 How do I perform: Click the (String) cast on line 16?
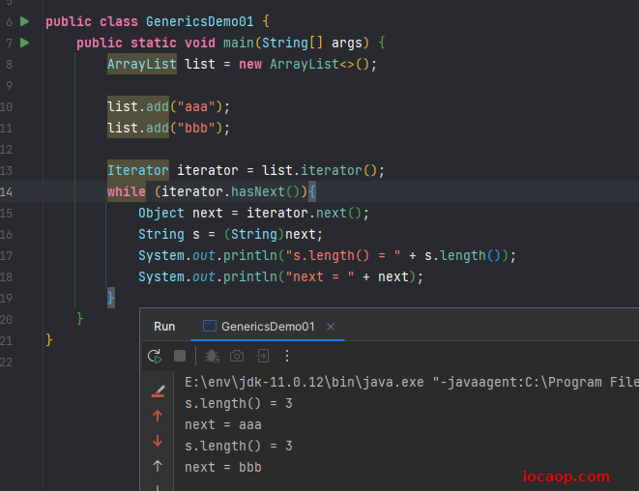click(x=254, y=234)
